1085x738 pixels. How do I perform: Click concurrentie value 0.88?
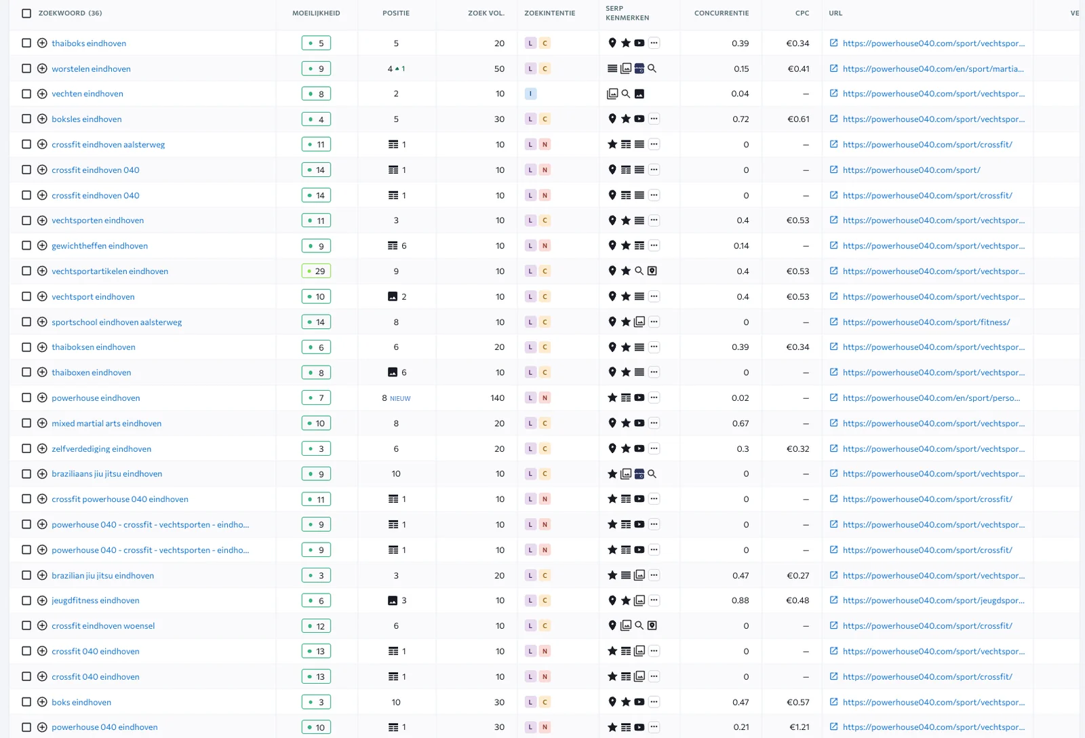pos(741,600)
